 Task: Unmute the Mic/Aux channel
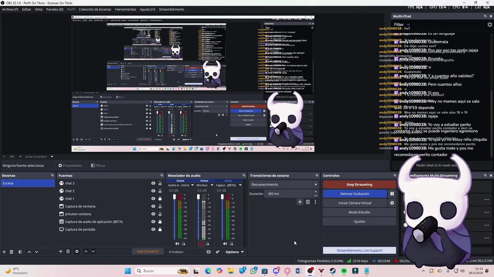[x=201, y=244]
